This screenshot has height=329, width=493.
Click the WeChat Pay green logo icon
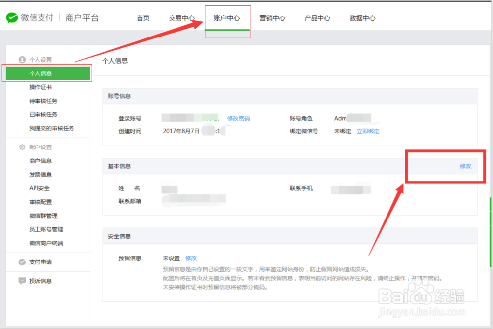[x=10, y=17]
